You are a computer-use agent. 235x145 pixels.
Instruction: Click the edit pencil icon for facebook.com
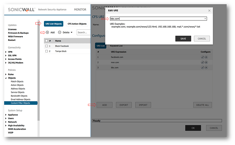click(202, 57)
